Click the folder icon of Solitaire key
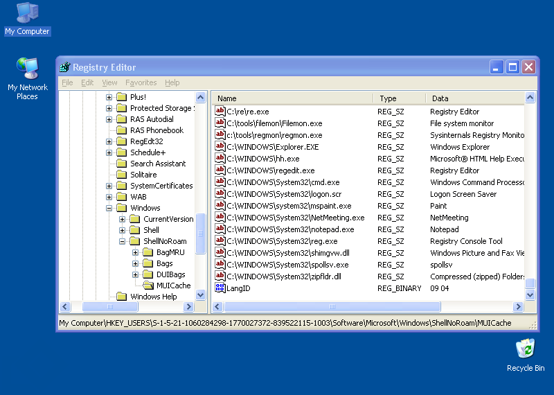554x395 pixels. point(122,175)
